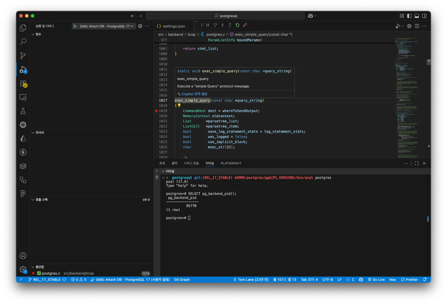
Task: Open the Accounts menu in activity bar
Action: coord(23,256)
